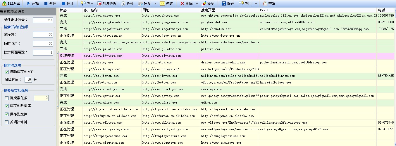
Task: Select customer http://meijin-cn.com cell
Action: 112,76
